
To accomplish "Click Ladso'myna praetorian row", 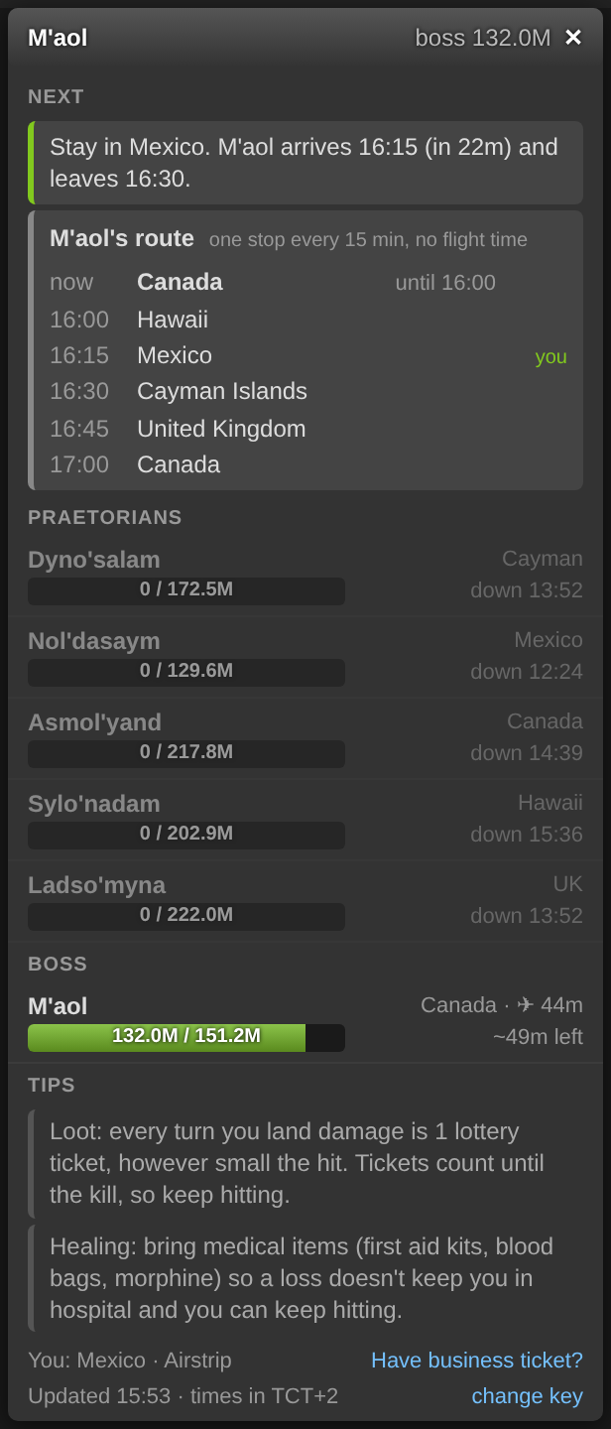I will (305, 900).
